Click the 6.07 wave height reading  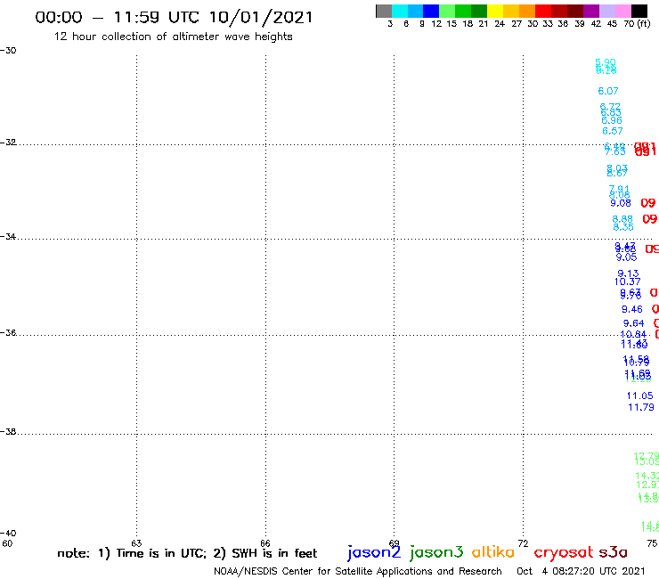pyautogui.click(x=608, y=91)
